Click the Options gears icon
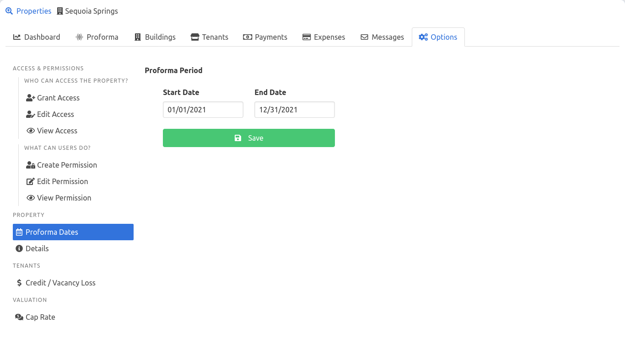 click(423, 37)
